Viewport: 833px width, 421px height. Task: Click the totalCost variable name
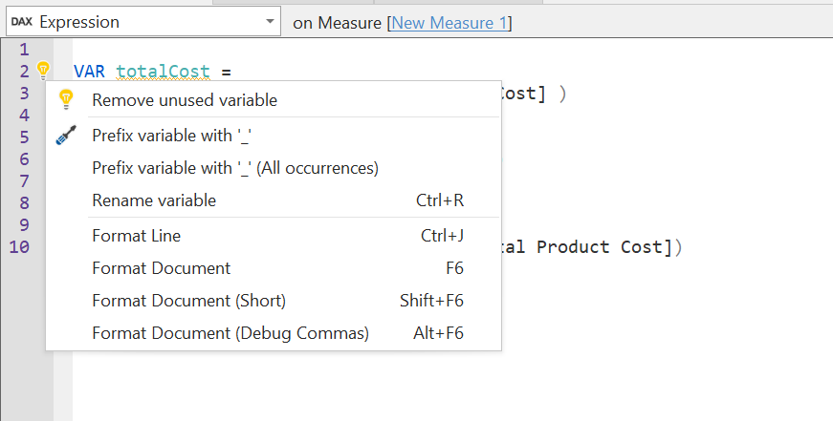click(x=163, y=72)
